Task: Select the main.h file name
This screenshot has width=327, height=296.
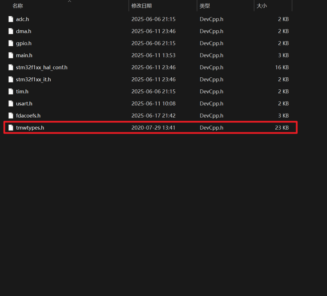Action: 24,55
